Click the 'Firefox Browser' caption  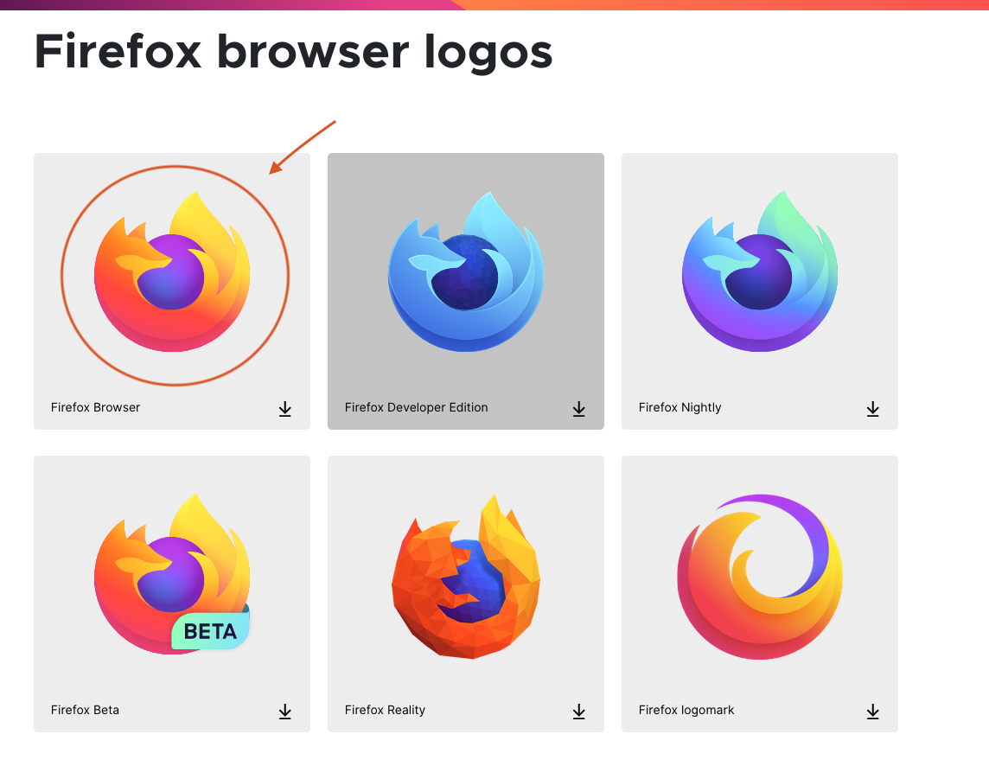pos(95,407)
